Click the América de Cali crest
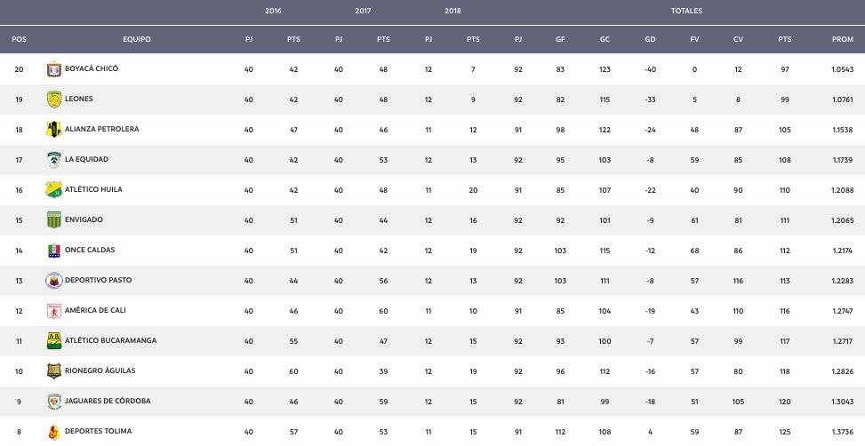Viewport: 865px width, 446px height. 53,311
